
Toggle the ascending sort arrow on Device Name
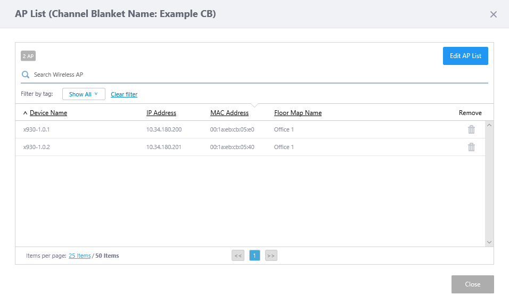pyautogui.click(x=25, y=113)
